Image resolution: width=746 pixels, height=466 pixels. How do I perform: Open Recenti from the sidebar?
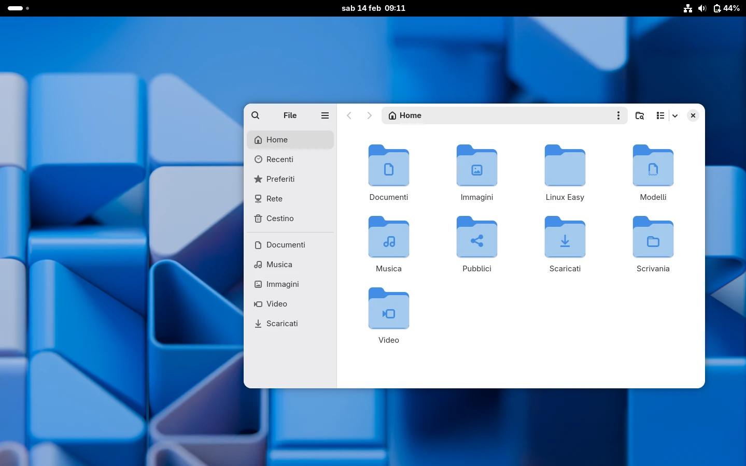[x=280, y=159]
